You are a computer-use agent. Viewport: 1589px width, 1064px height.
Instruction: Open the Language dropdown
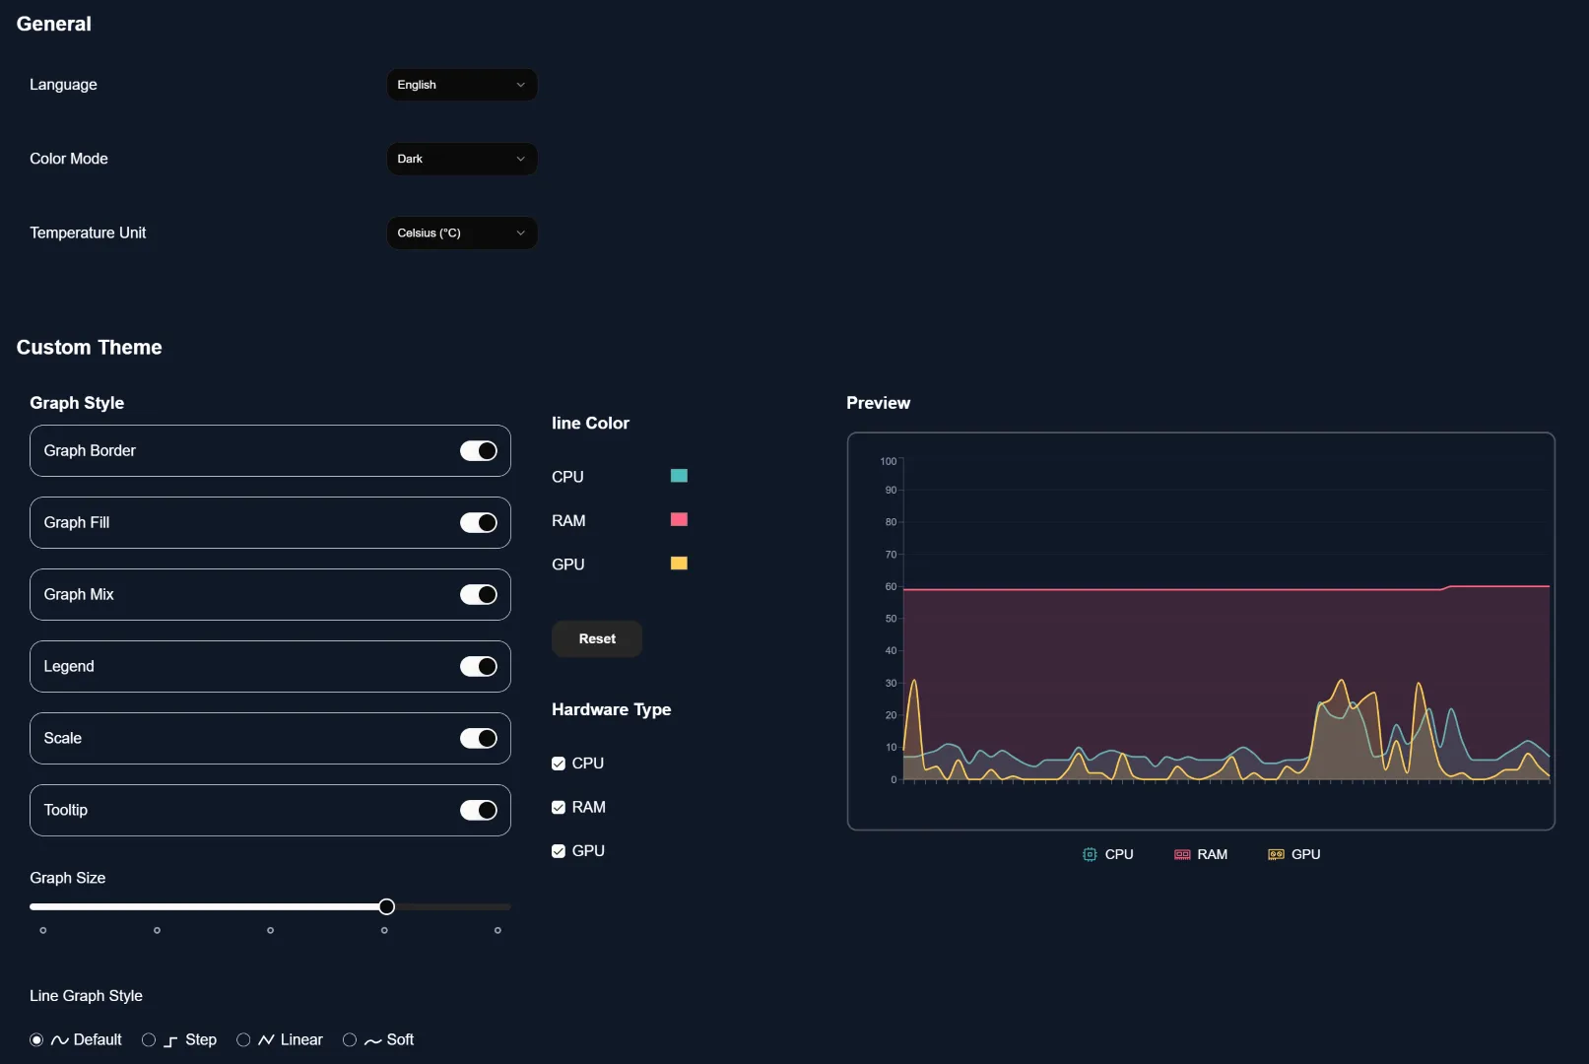tap(462, 85)
